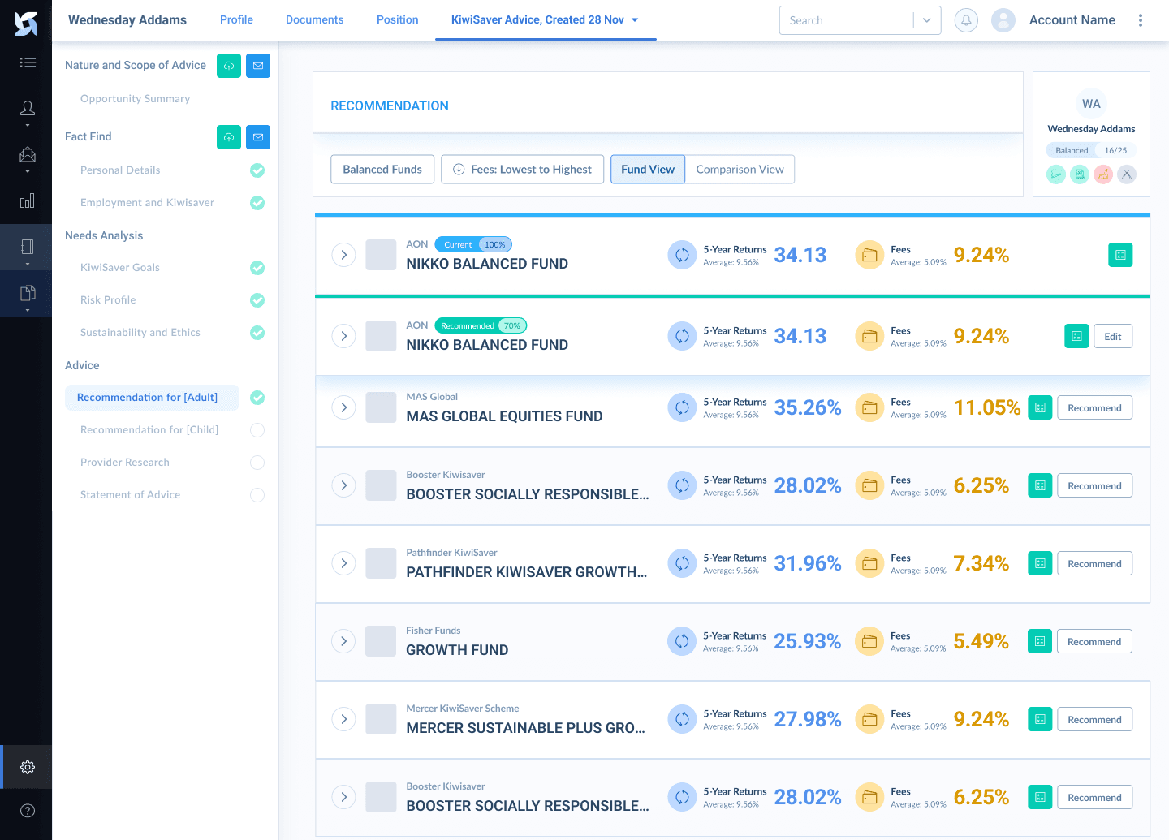Screen dimensions: 1169x840
Task: Click cloud upload icon for Fact Find
Action: pos(229,137)
